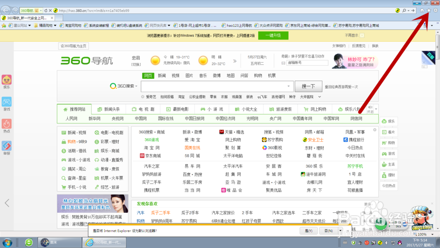Open the 国美在线 link

pos(192,148)
